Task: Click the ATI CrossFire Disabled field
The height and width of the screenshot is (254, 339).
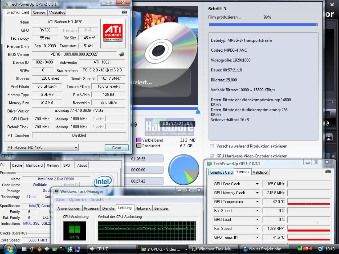Action: [79, 135]
